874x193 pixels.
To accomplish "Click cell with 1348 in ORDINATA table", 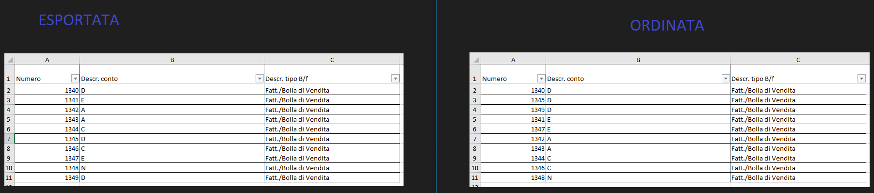I will pyautogui.click(x=513, y=177).
